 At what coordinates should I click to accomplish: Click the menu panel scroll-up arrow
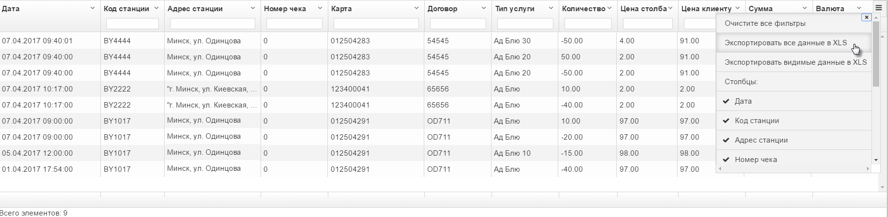point(876,18)
